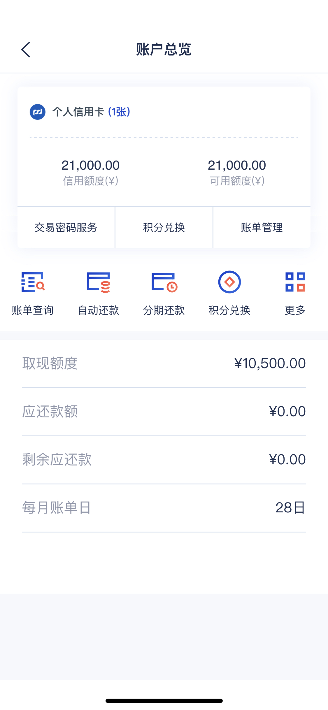Select the 剩余应还款 row

pyautogui.click(x=164, y=460)
